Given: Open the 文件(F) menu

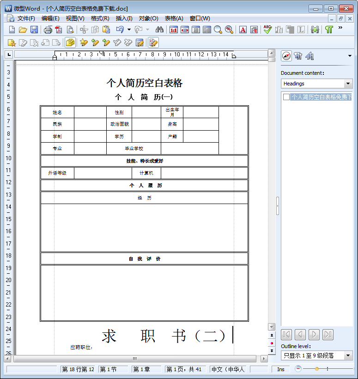Looking at the screenshot, I should pyautogui.click(x=26, y=18).
